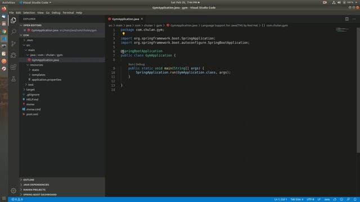Open the Manage gear in the activity bar

[x=13, y=191]
